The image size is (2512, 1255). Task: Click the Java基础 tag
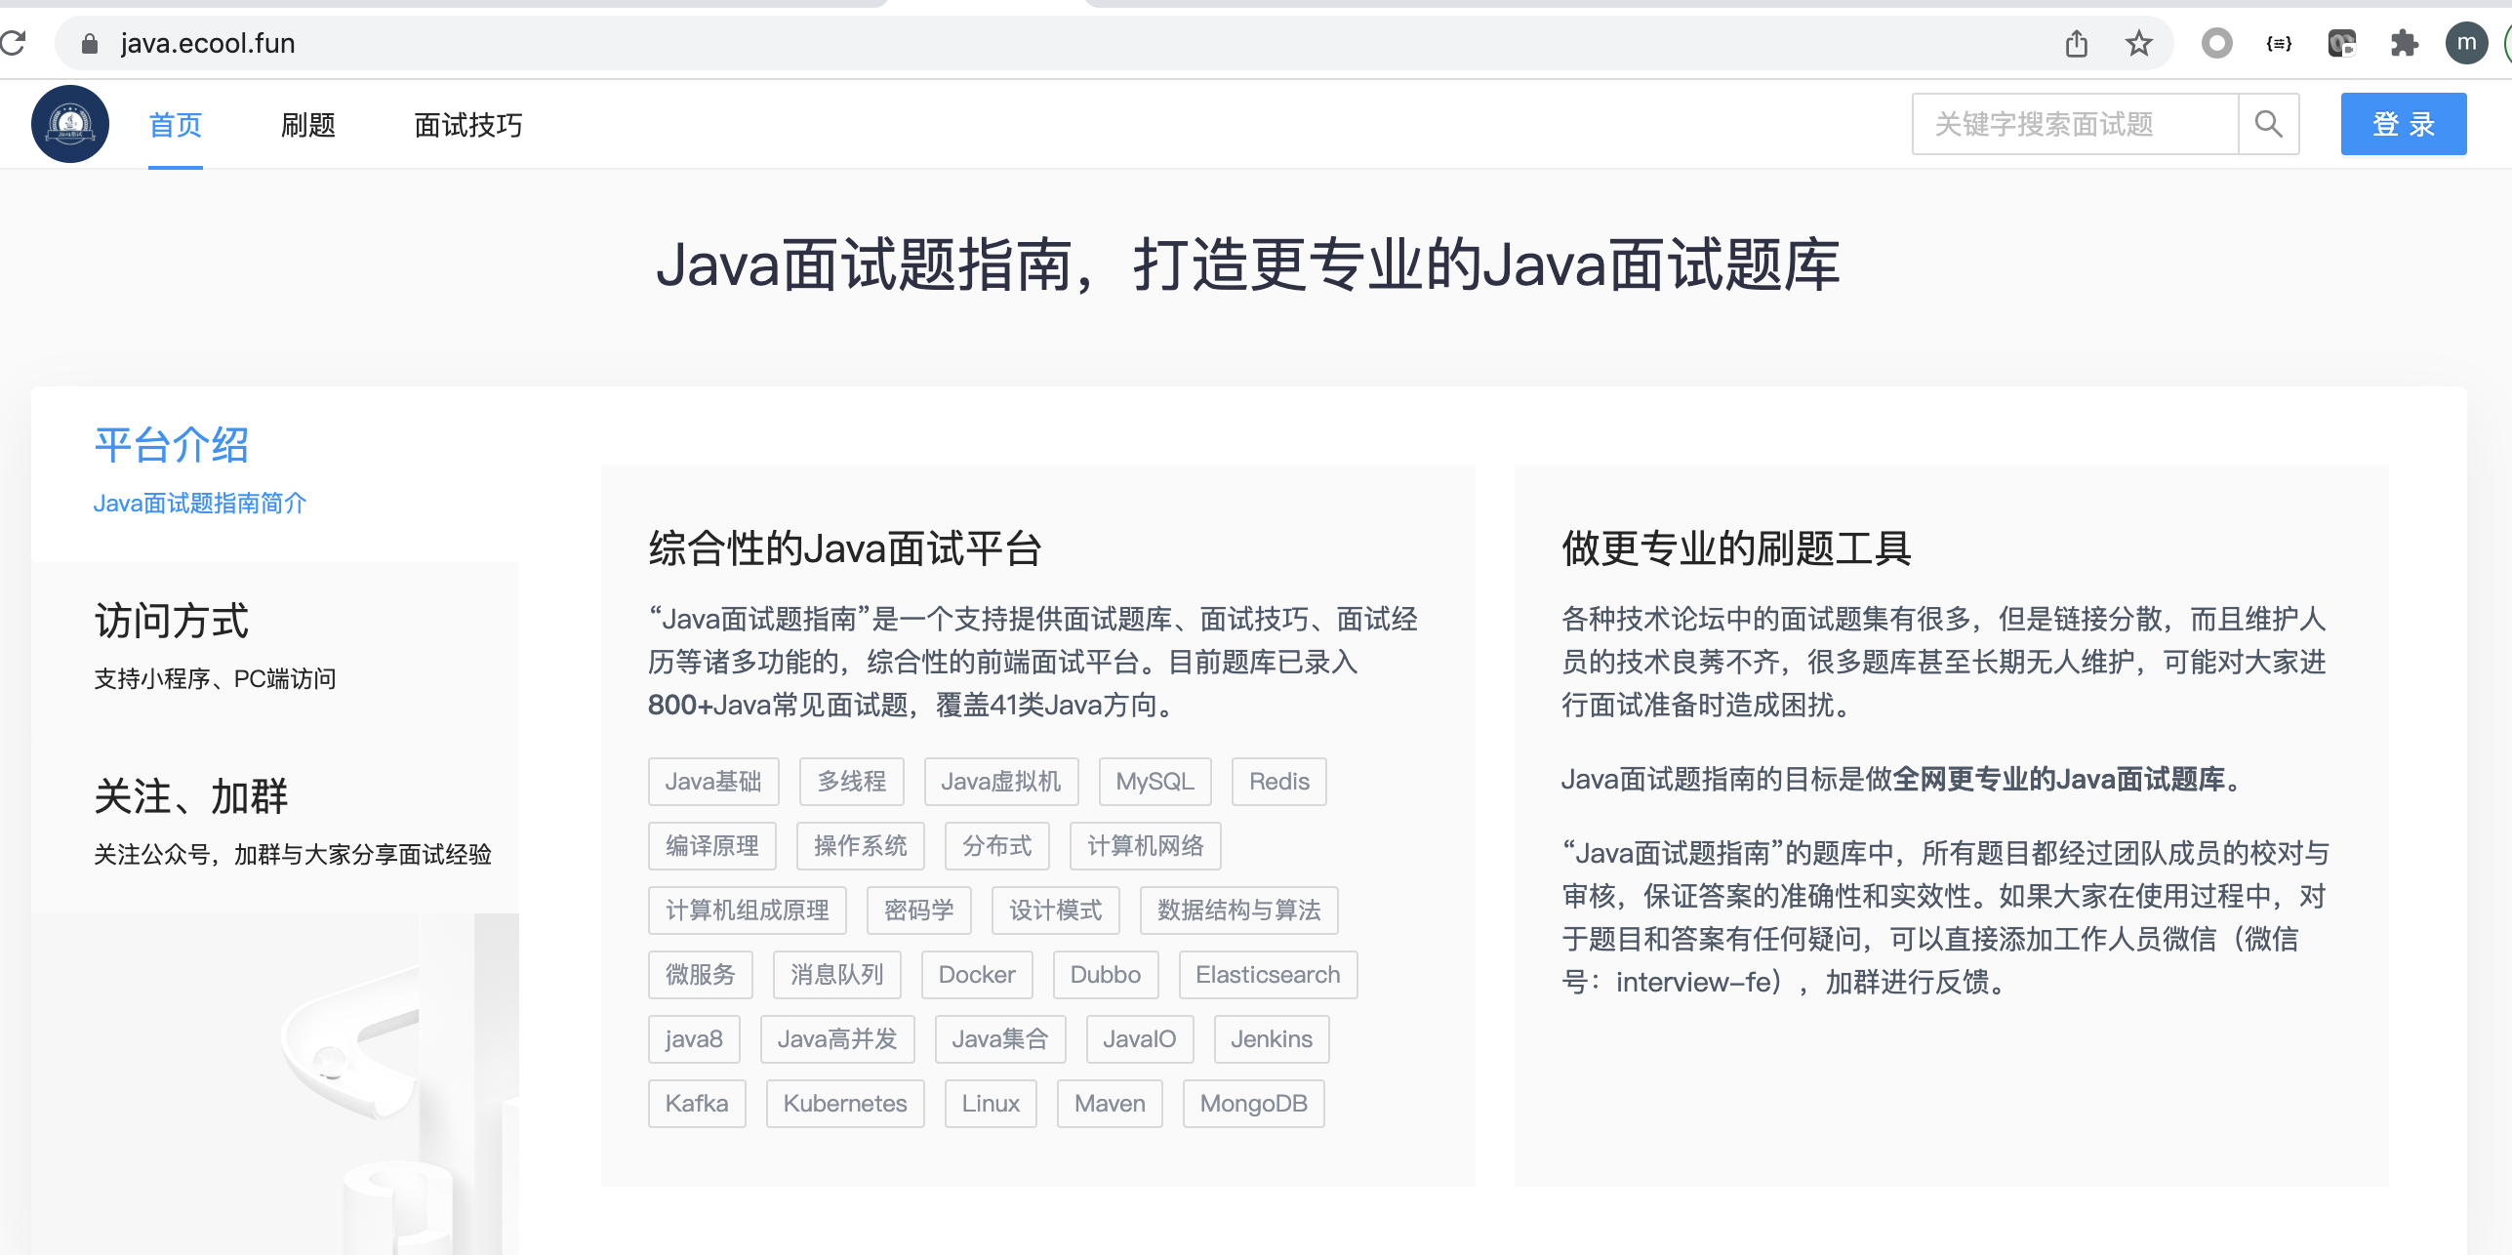[713, 782]
